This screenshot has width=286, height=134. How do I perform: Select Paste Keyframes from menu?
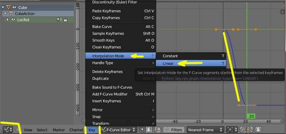point(121,11)
